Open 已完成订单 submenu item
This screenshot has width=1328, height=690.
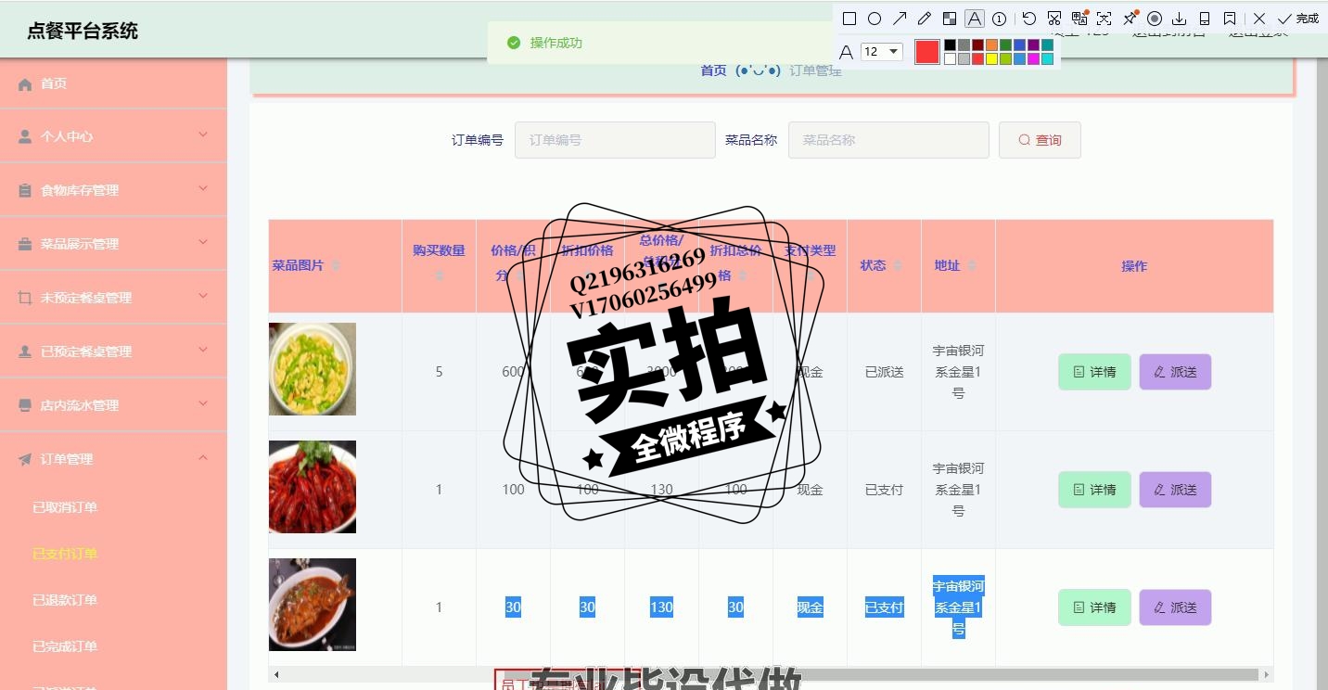[65, 646]
